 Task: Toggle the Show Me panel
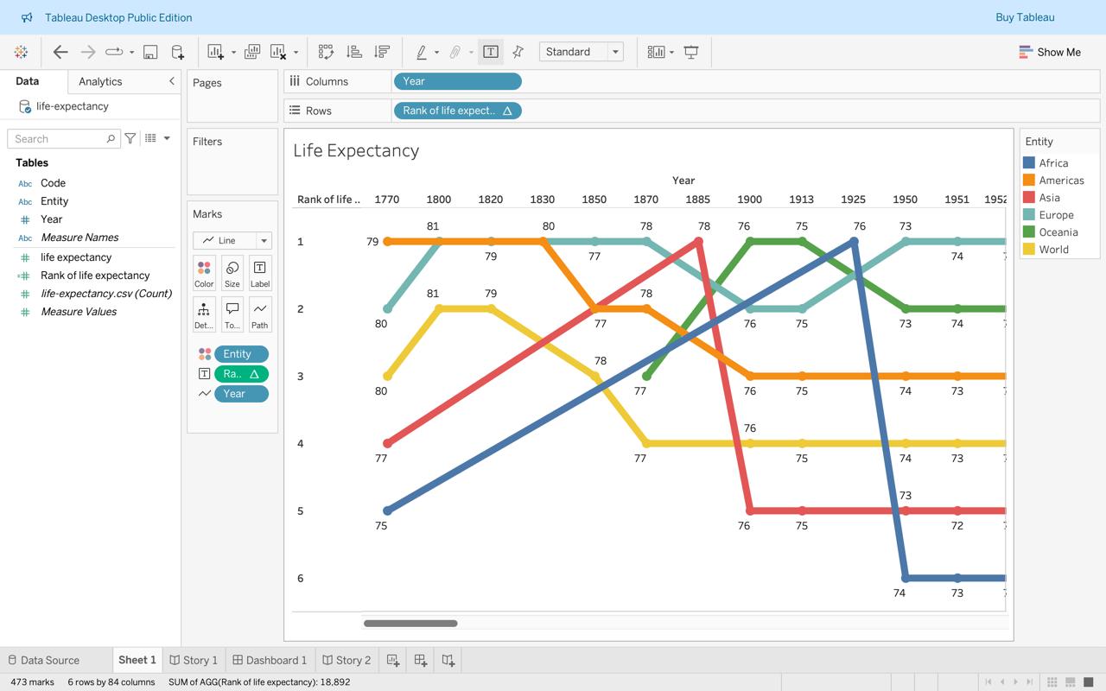1050,52
